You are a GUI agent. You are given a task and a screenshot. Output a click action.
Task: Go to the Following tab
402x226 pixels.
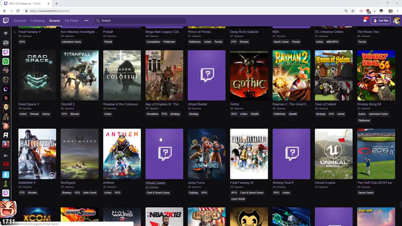(x=38, y=21)
